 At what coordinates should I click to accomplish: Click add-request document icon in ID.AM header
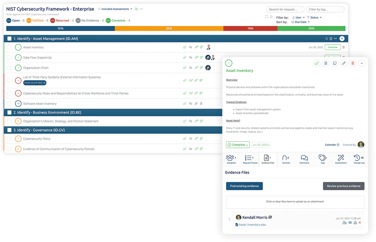tap(331, 39)
